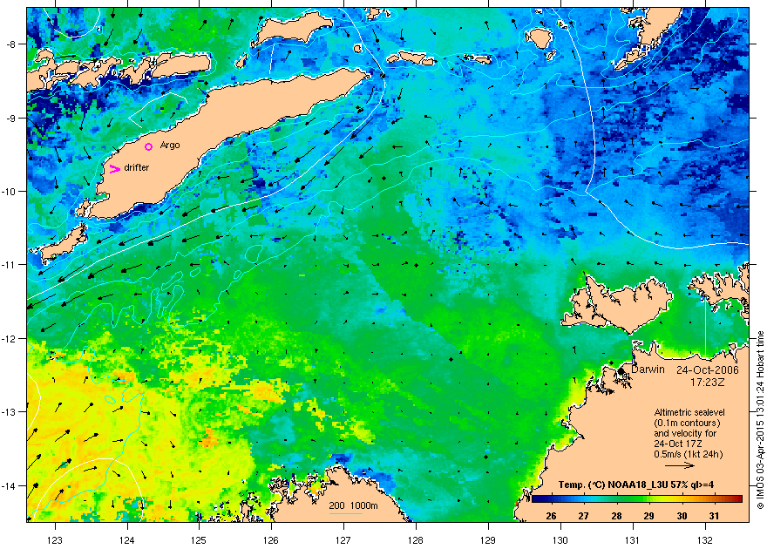Click longitude axis label '128'
Viewport: 767px width, 549px height.
416,540
